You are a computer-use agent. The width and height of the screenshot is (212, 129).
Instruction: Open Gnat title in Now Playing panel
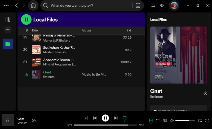point(156,91)
